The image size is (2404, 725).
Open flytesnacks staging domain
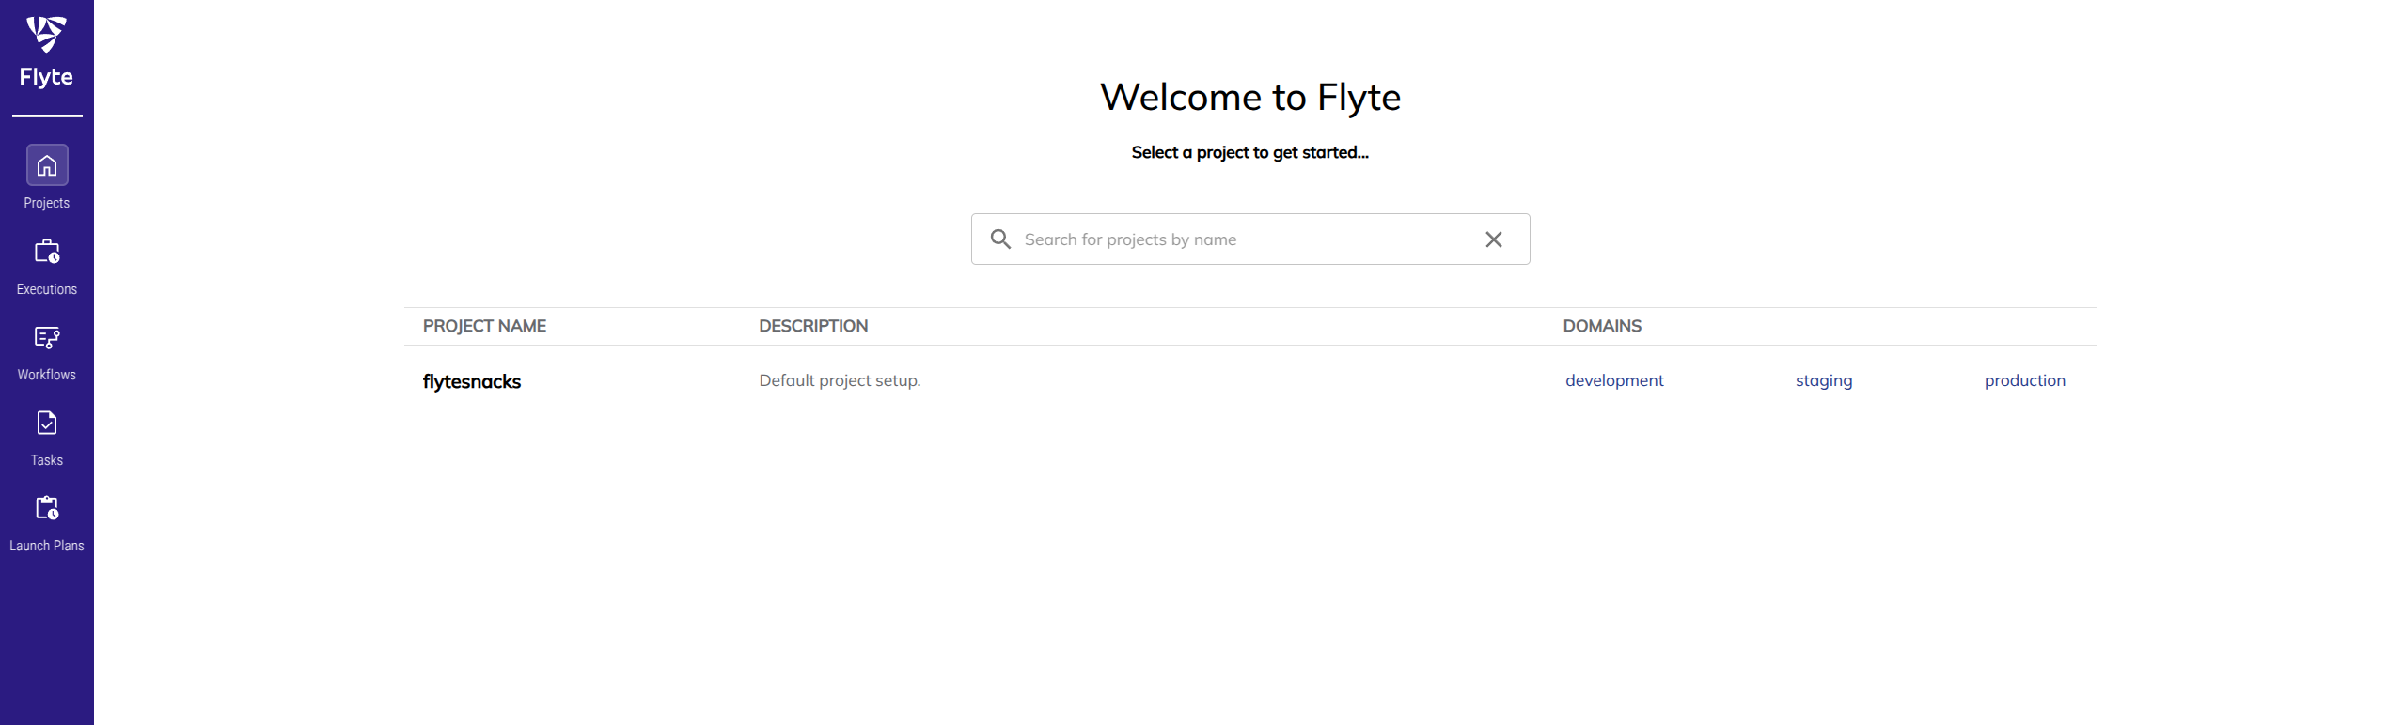[x=1823, y=380]
